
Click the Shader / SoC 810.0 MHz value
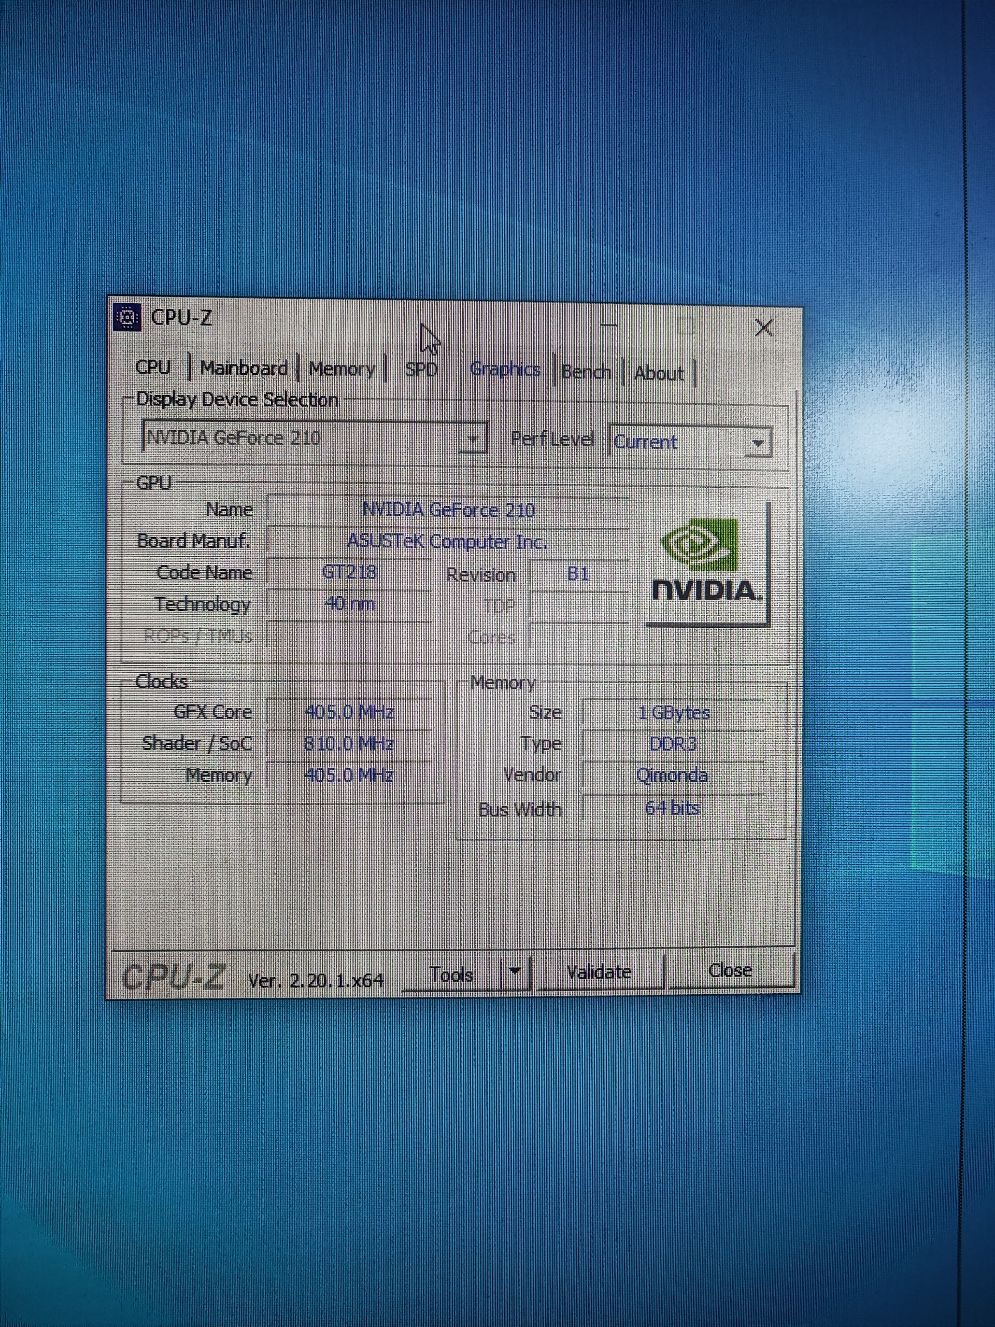tap(349, 744)
